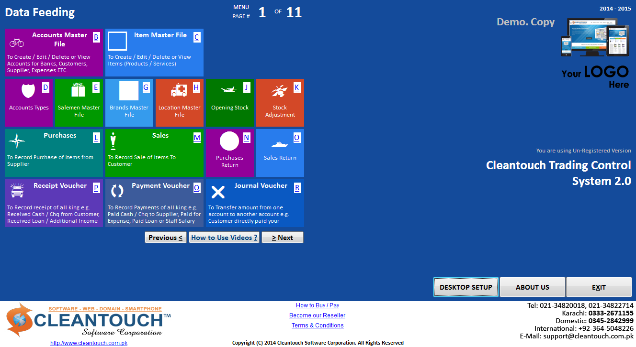Open the Terms & Conditions link

(x=318, y=325)
